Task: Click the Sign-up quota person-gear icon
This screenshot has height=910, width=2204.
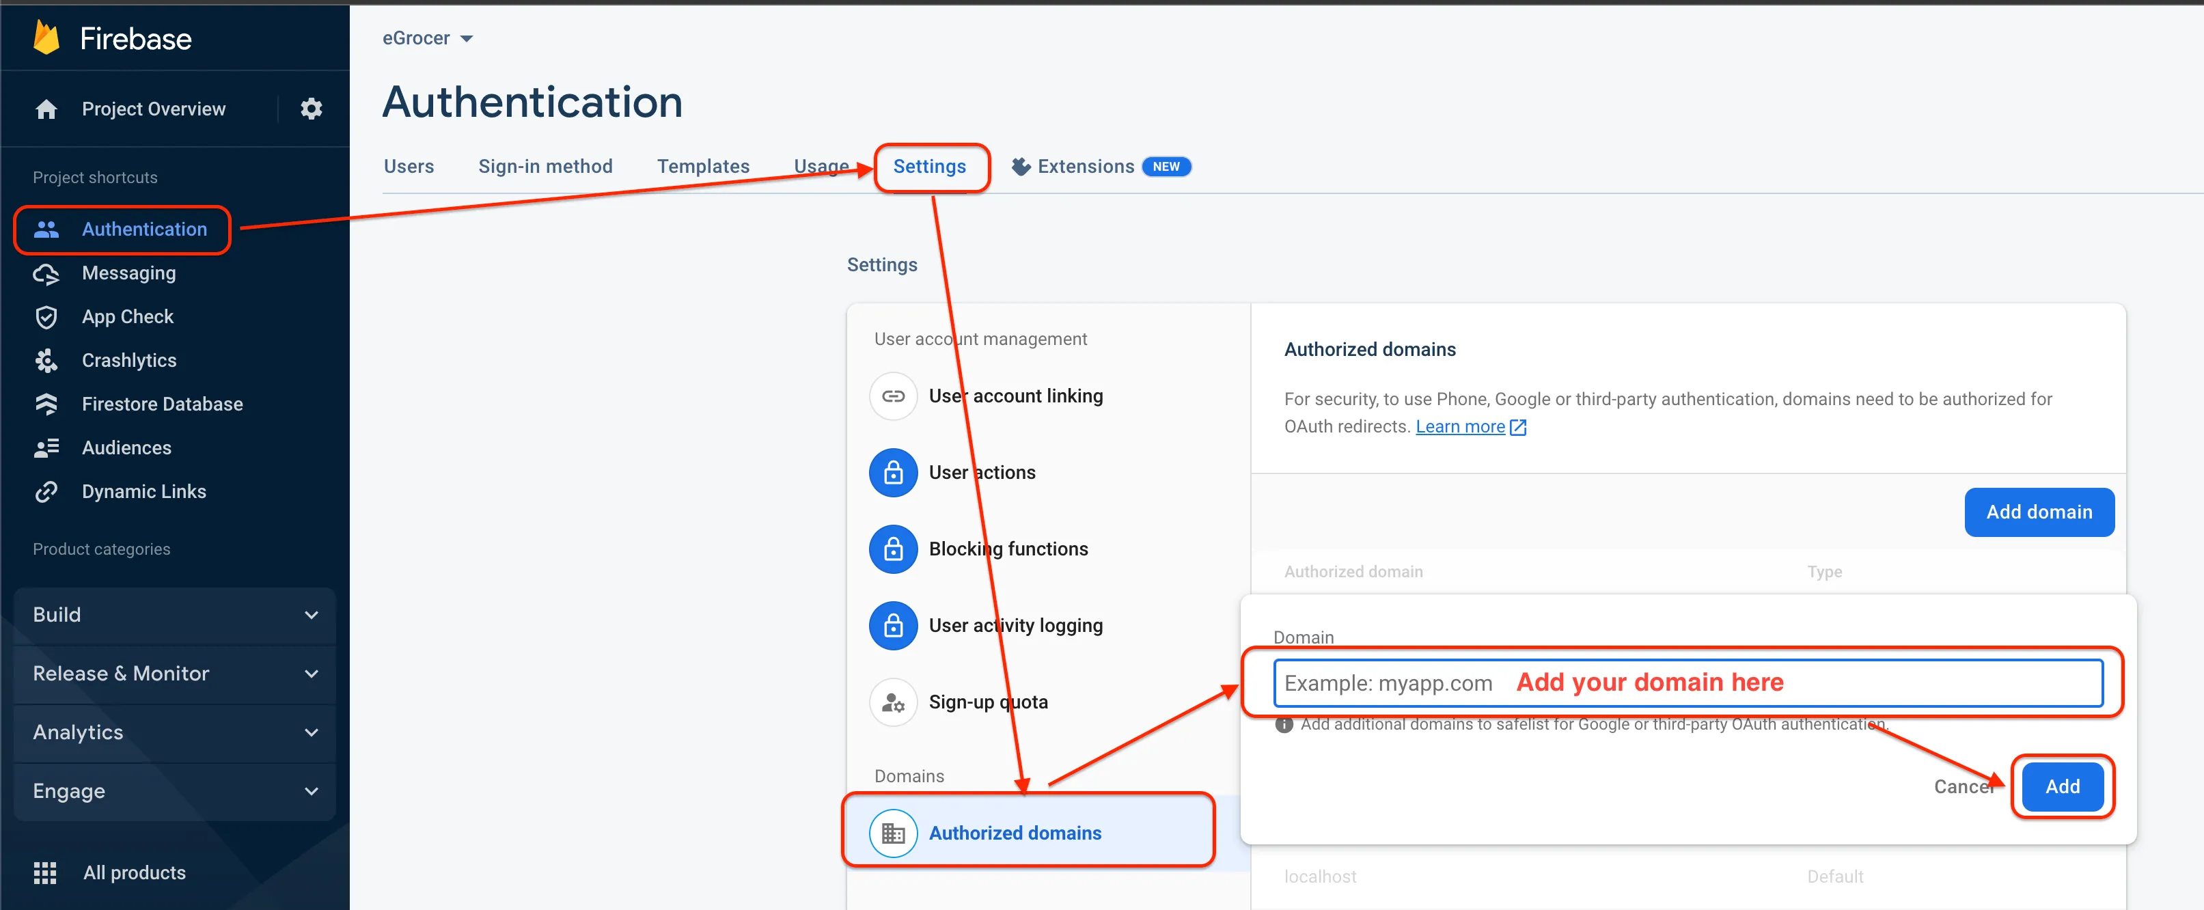Action: tap(893, 702)
